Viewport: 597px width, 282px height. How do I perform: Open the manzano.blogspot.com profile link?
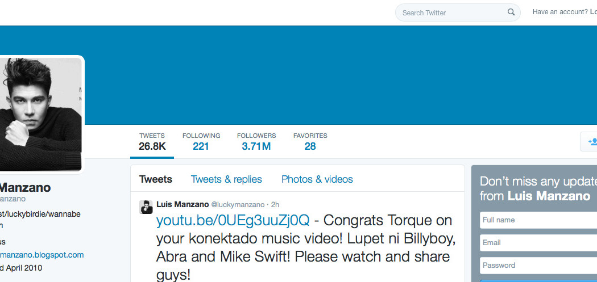[x=42, y=255]
